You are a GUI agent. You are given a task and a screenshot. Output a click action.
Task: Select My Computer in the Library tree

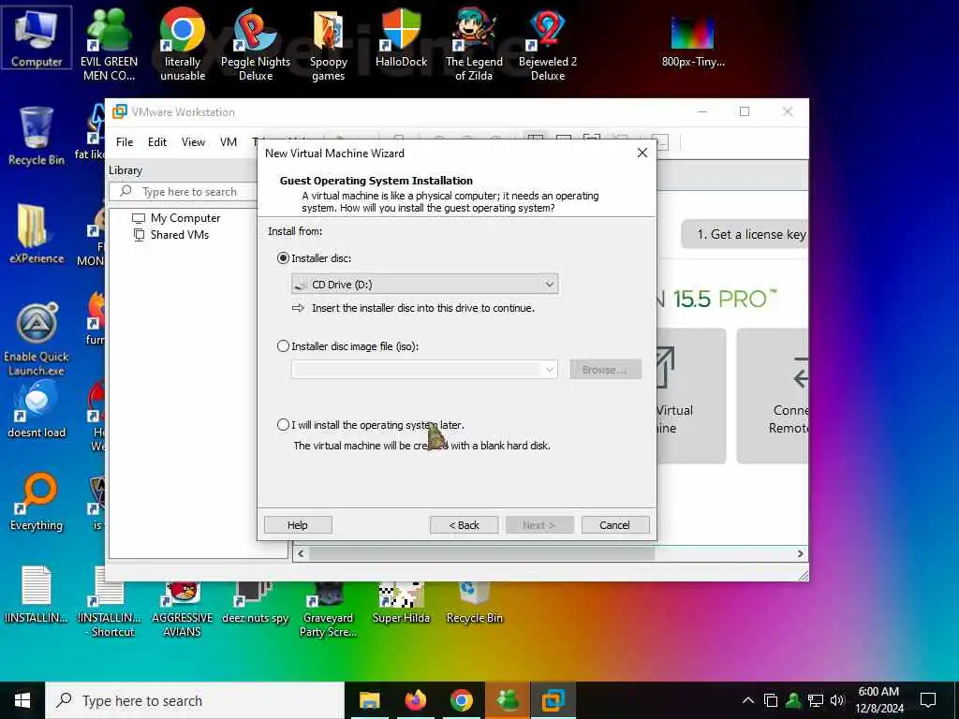click(x=176, y=217)
